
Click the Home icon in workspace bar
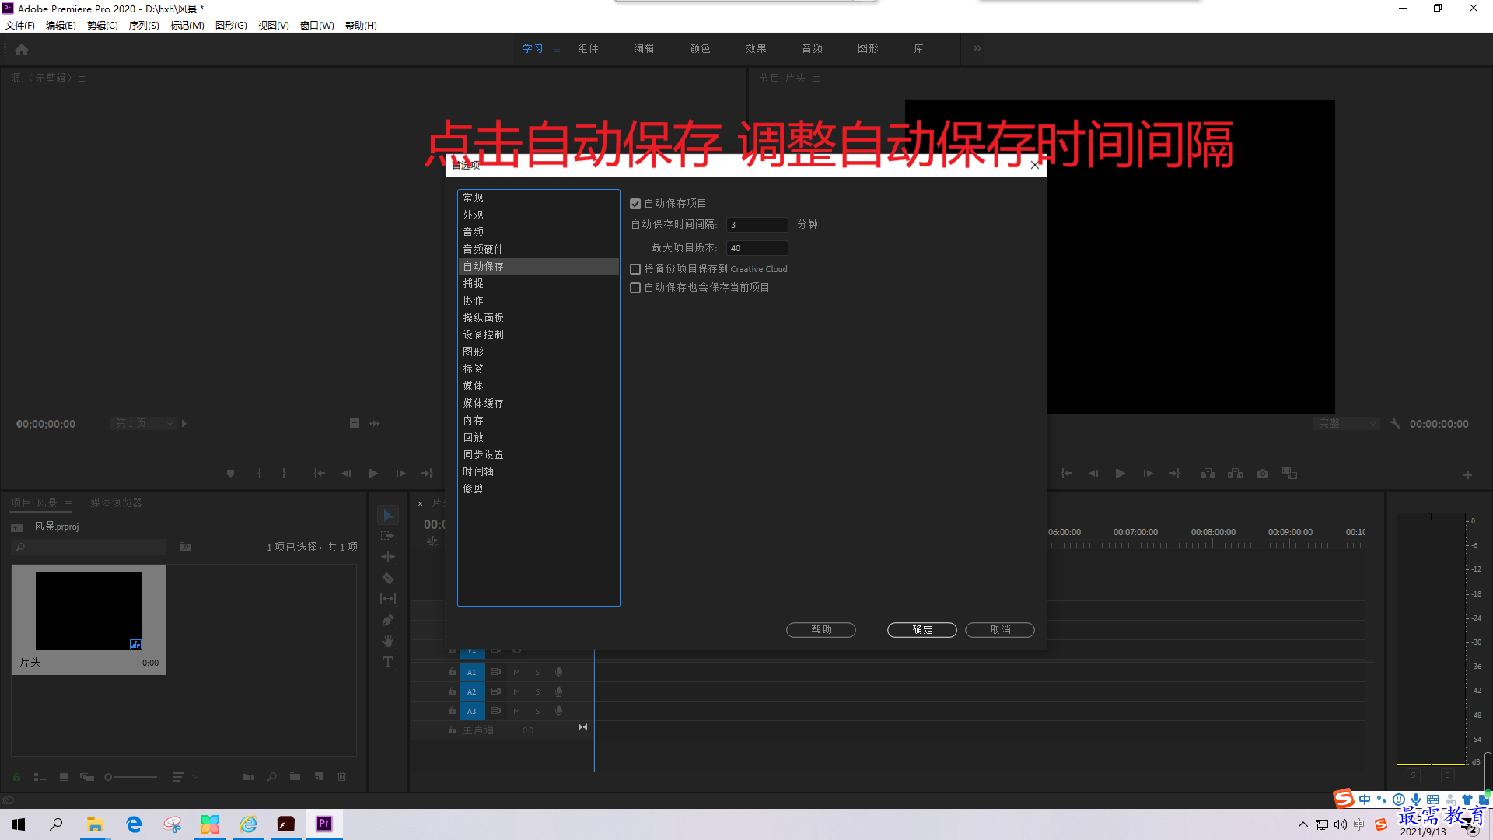[x=22, y=49]
